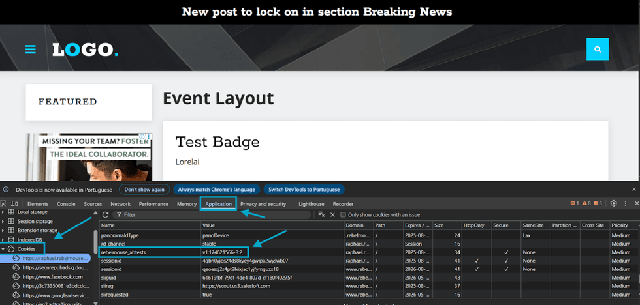
Task: Open DevTools settings gear
Action: click(613, 203)
